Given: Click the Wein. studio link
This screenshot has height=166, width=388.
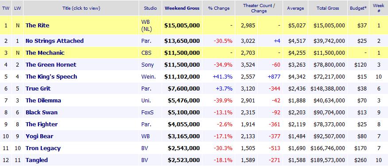Looking at the screenshot, I should click(x=148, y=77).
